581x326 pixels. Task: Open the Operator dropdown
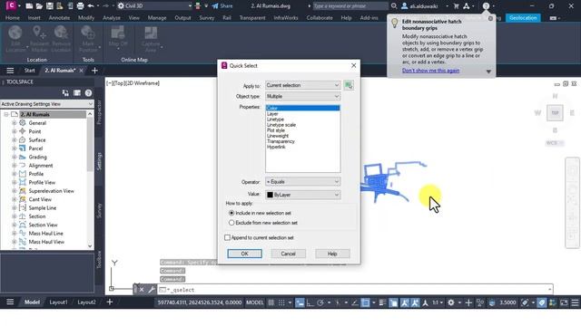[x=302, y=182]
